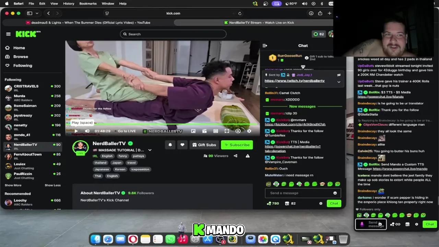This screenshot has width=439, height=247.
Task: Open PaulRizzin channel in sidebar
Action: [x=33, y=175]
